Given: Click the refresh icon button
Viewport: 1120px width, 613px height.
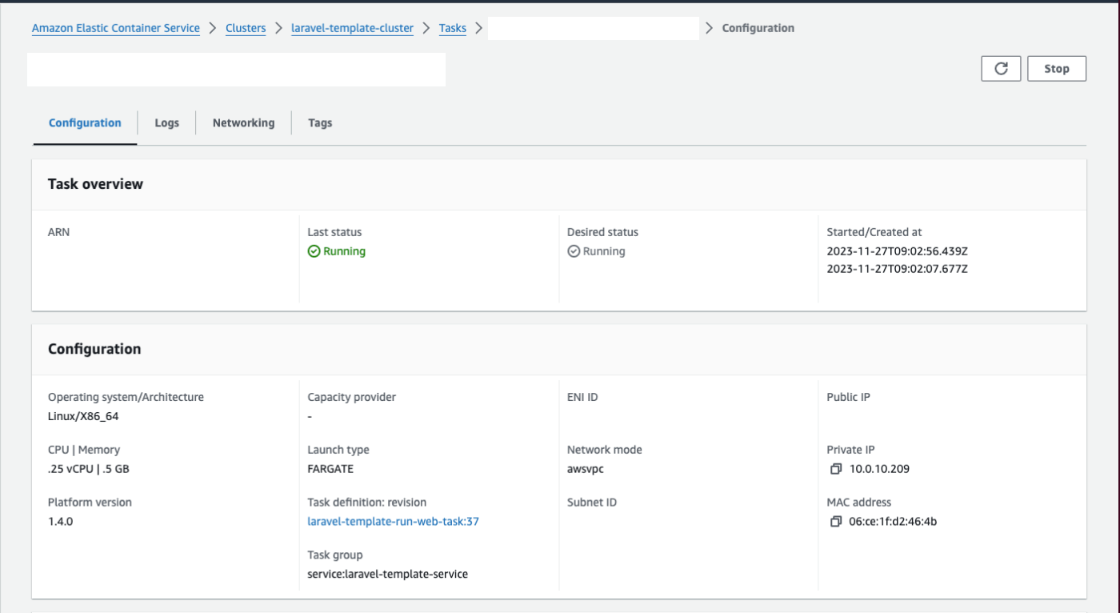Looking at the screenshot, I should pyautogui.click(x=1001, y=69).
